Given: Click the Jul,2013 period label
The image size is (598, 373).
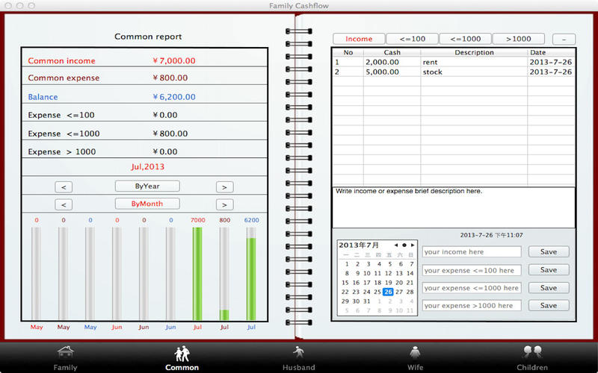Looking at the screenshot, I should [147, 166].
